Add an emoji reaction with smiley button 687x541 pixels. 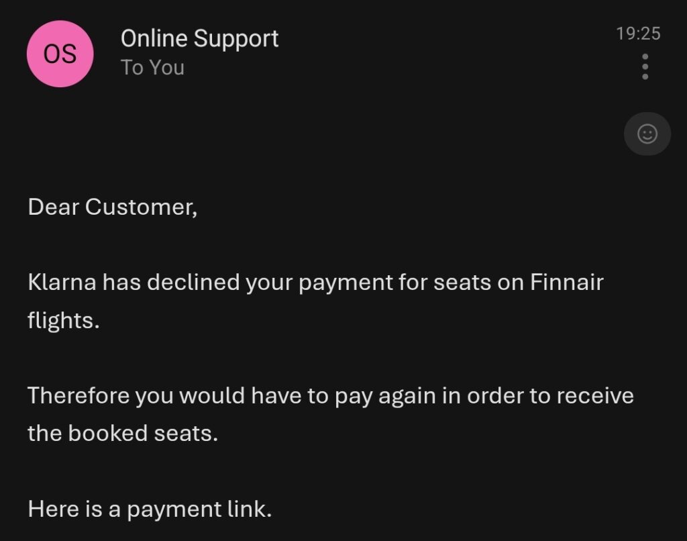point(647,134)
